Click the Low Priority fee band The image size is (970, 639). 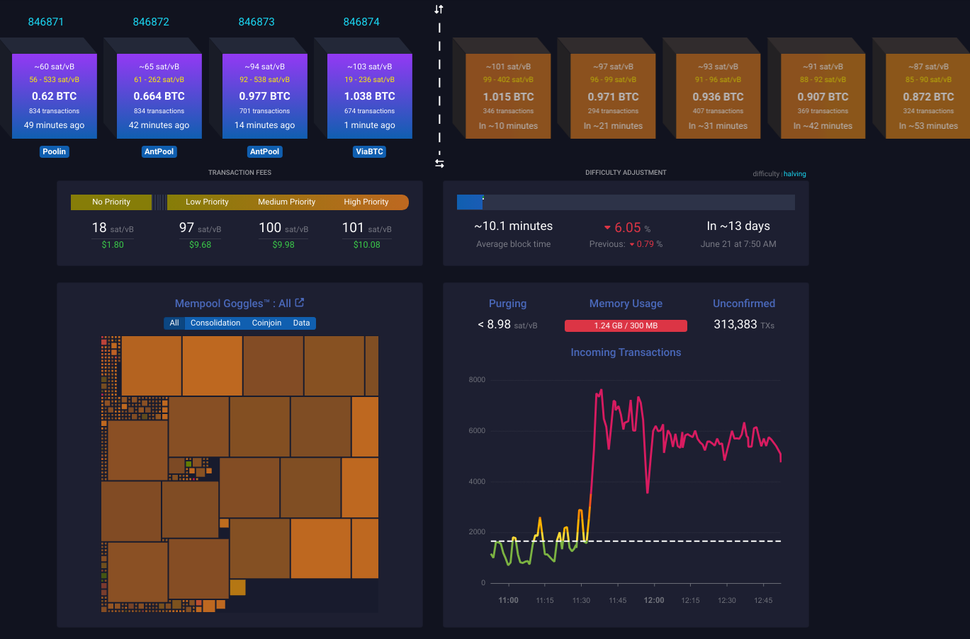pyautogui.click(x=207, y=202)
